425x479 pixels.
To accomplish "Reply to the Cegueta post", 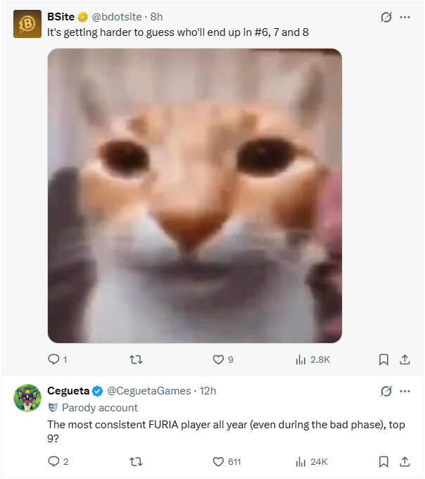I will click(x=54, y=461).
